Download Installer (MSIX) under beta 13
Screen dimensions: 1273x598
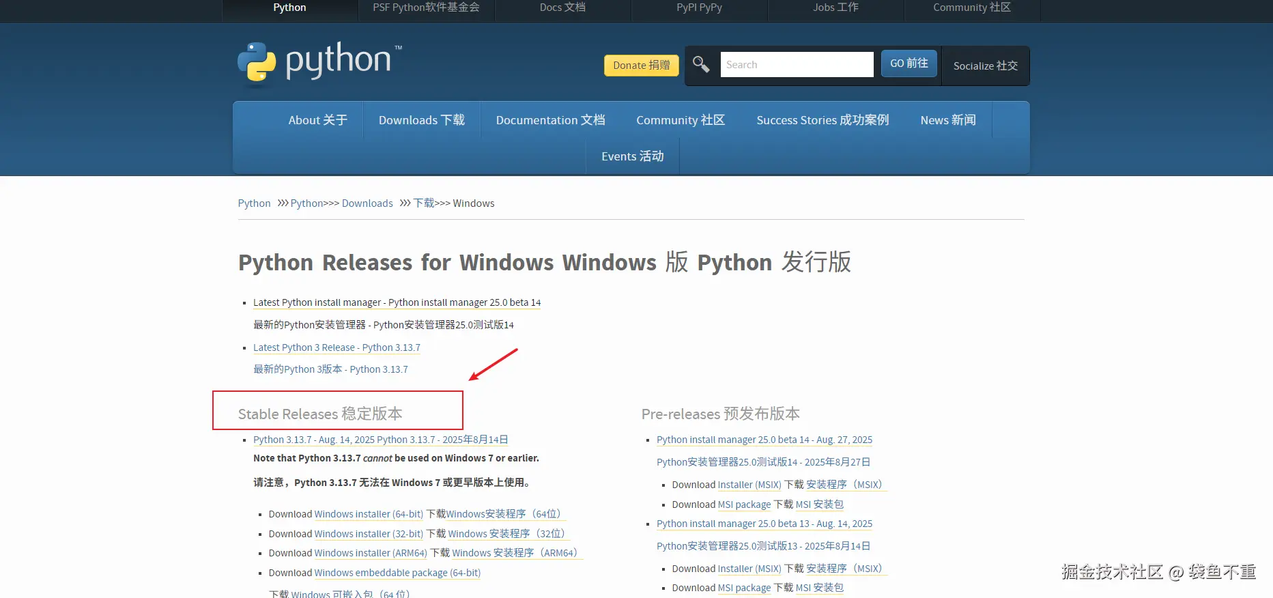click(749, 569)
